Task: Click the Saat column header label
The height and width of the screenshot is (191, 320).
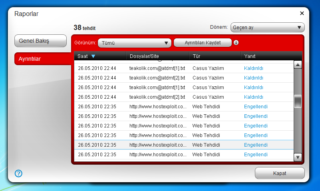Action: (x=82, y=56)
